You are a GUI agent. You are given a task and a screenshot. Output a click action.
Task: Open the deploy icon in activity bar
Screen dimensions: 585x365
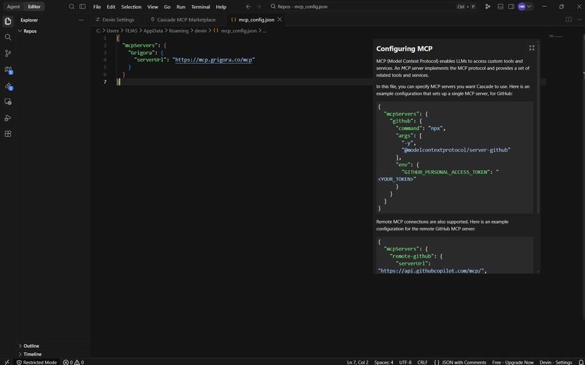tap(8, 86)
